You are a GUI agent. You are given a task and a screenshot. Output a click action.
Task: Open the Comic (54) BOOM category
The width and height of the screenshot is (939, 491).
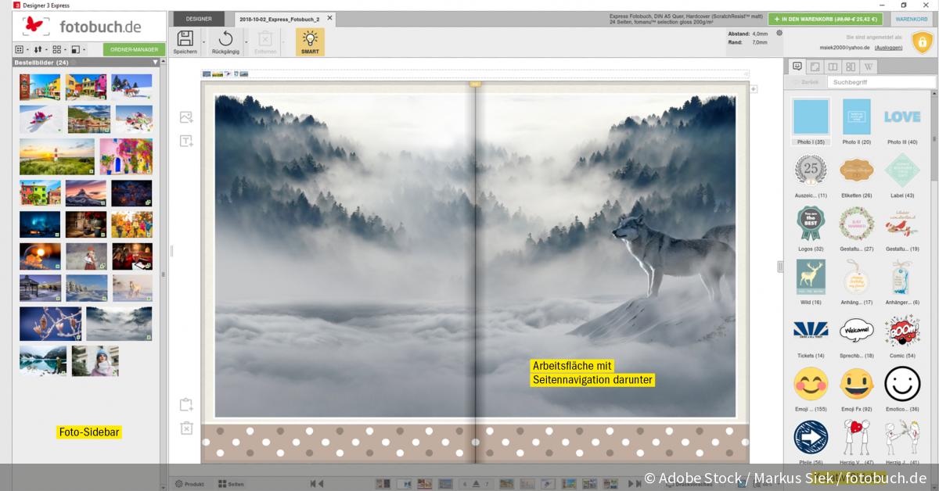(901, 335)
